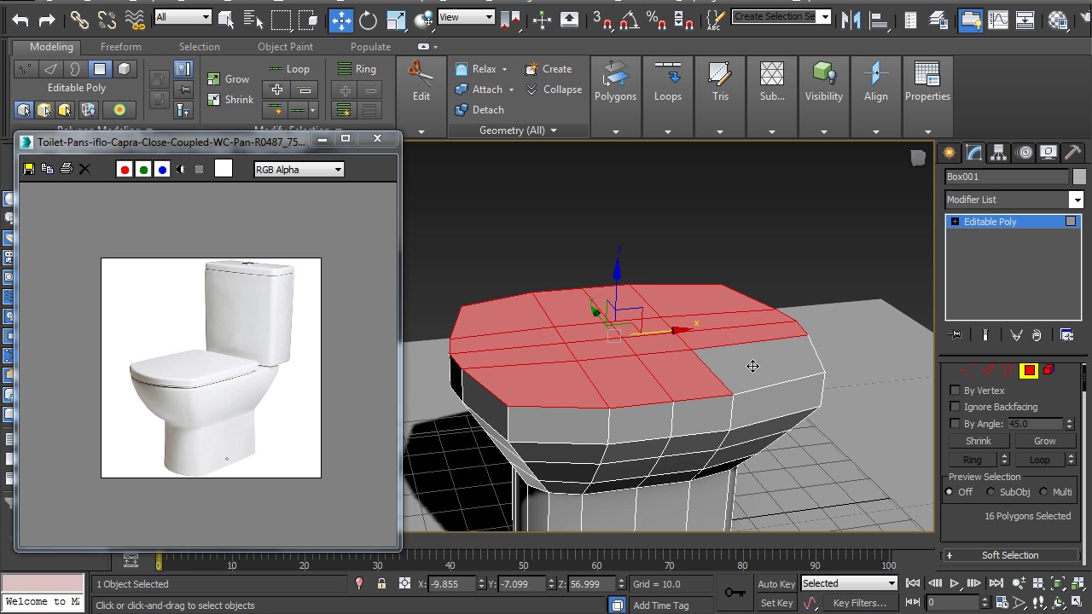Expand the Relax options arrow

[x=504, y=69]
